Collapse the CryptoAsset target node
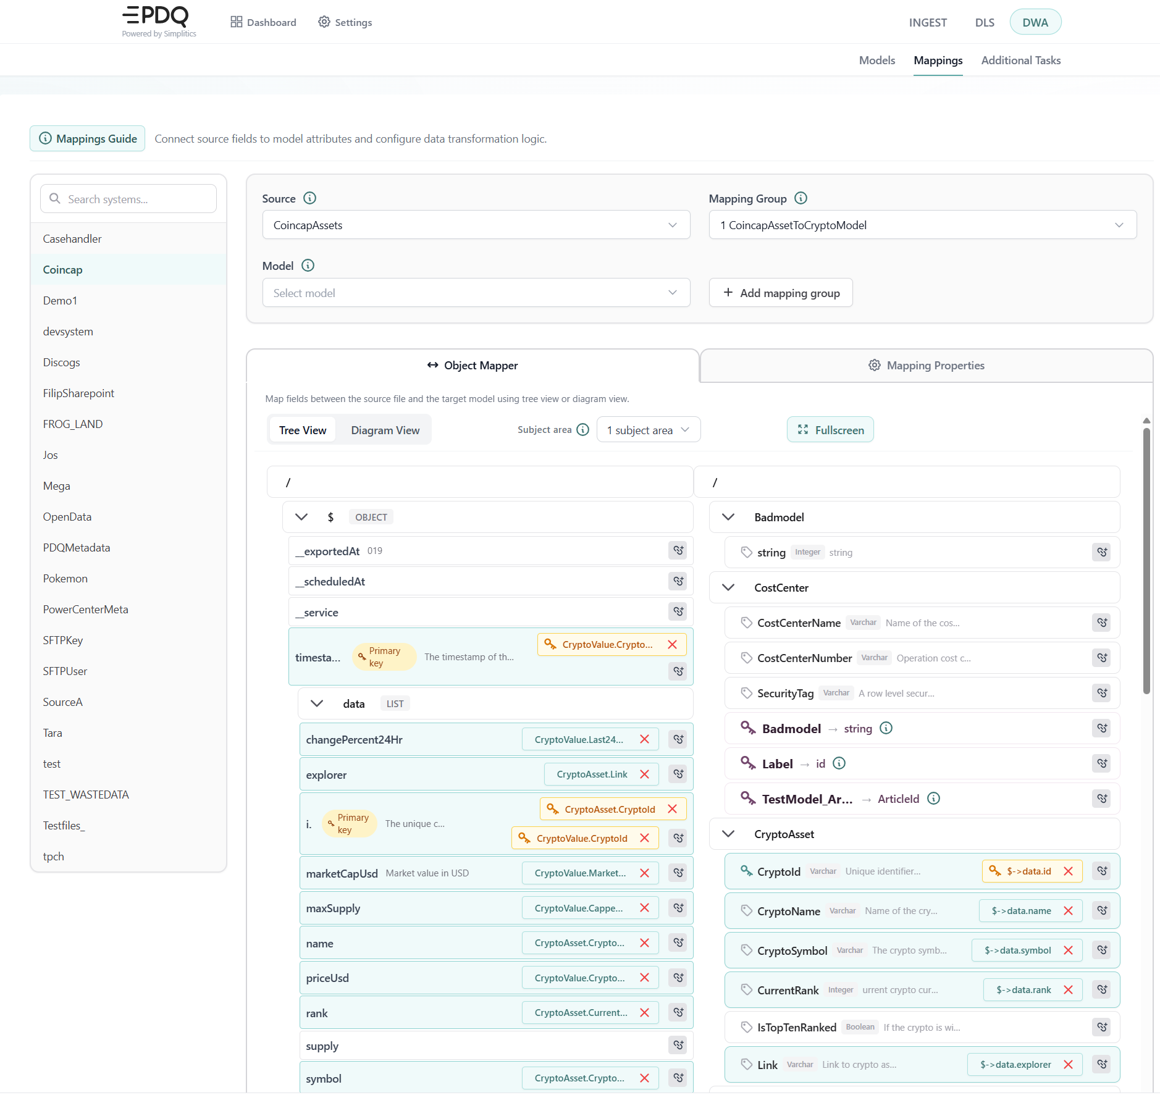The height and width of the screenshot is (1095, 1160). [x=728, y=834]
